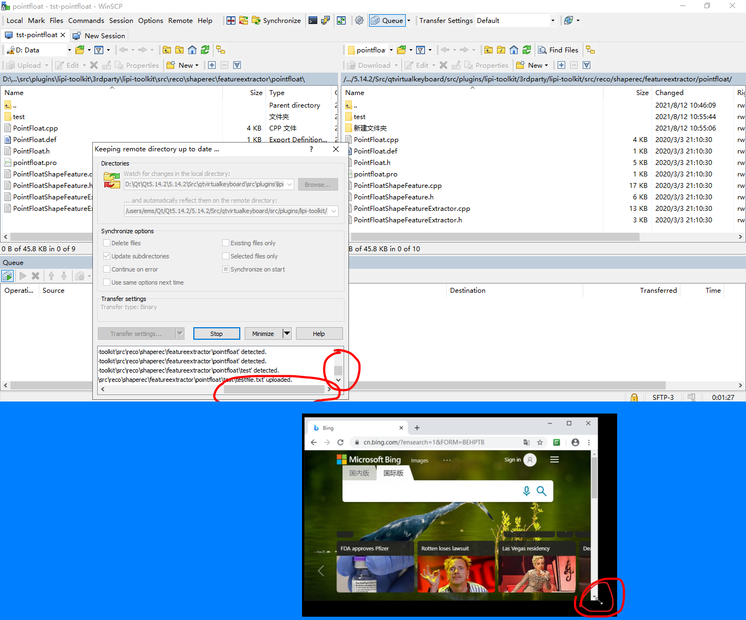Viewport: 746px width, 620px height.
Task: Click the Bing search magnifier icon
Action: [x=541, y=491]
